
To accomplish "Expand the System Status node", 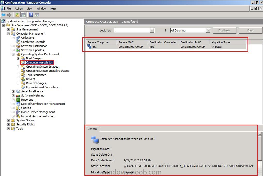I will (8, 120).
